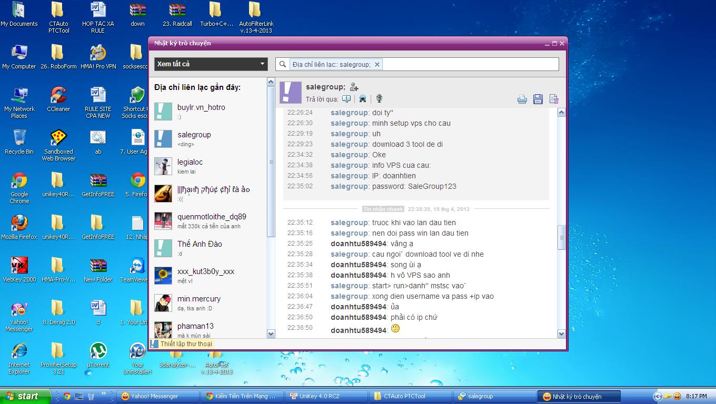Screen dimensions: 716x404
Task: Open UniKey 4.0 RC2 from taskbar
Action: tap(326, 396)
